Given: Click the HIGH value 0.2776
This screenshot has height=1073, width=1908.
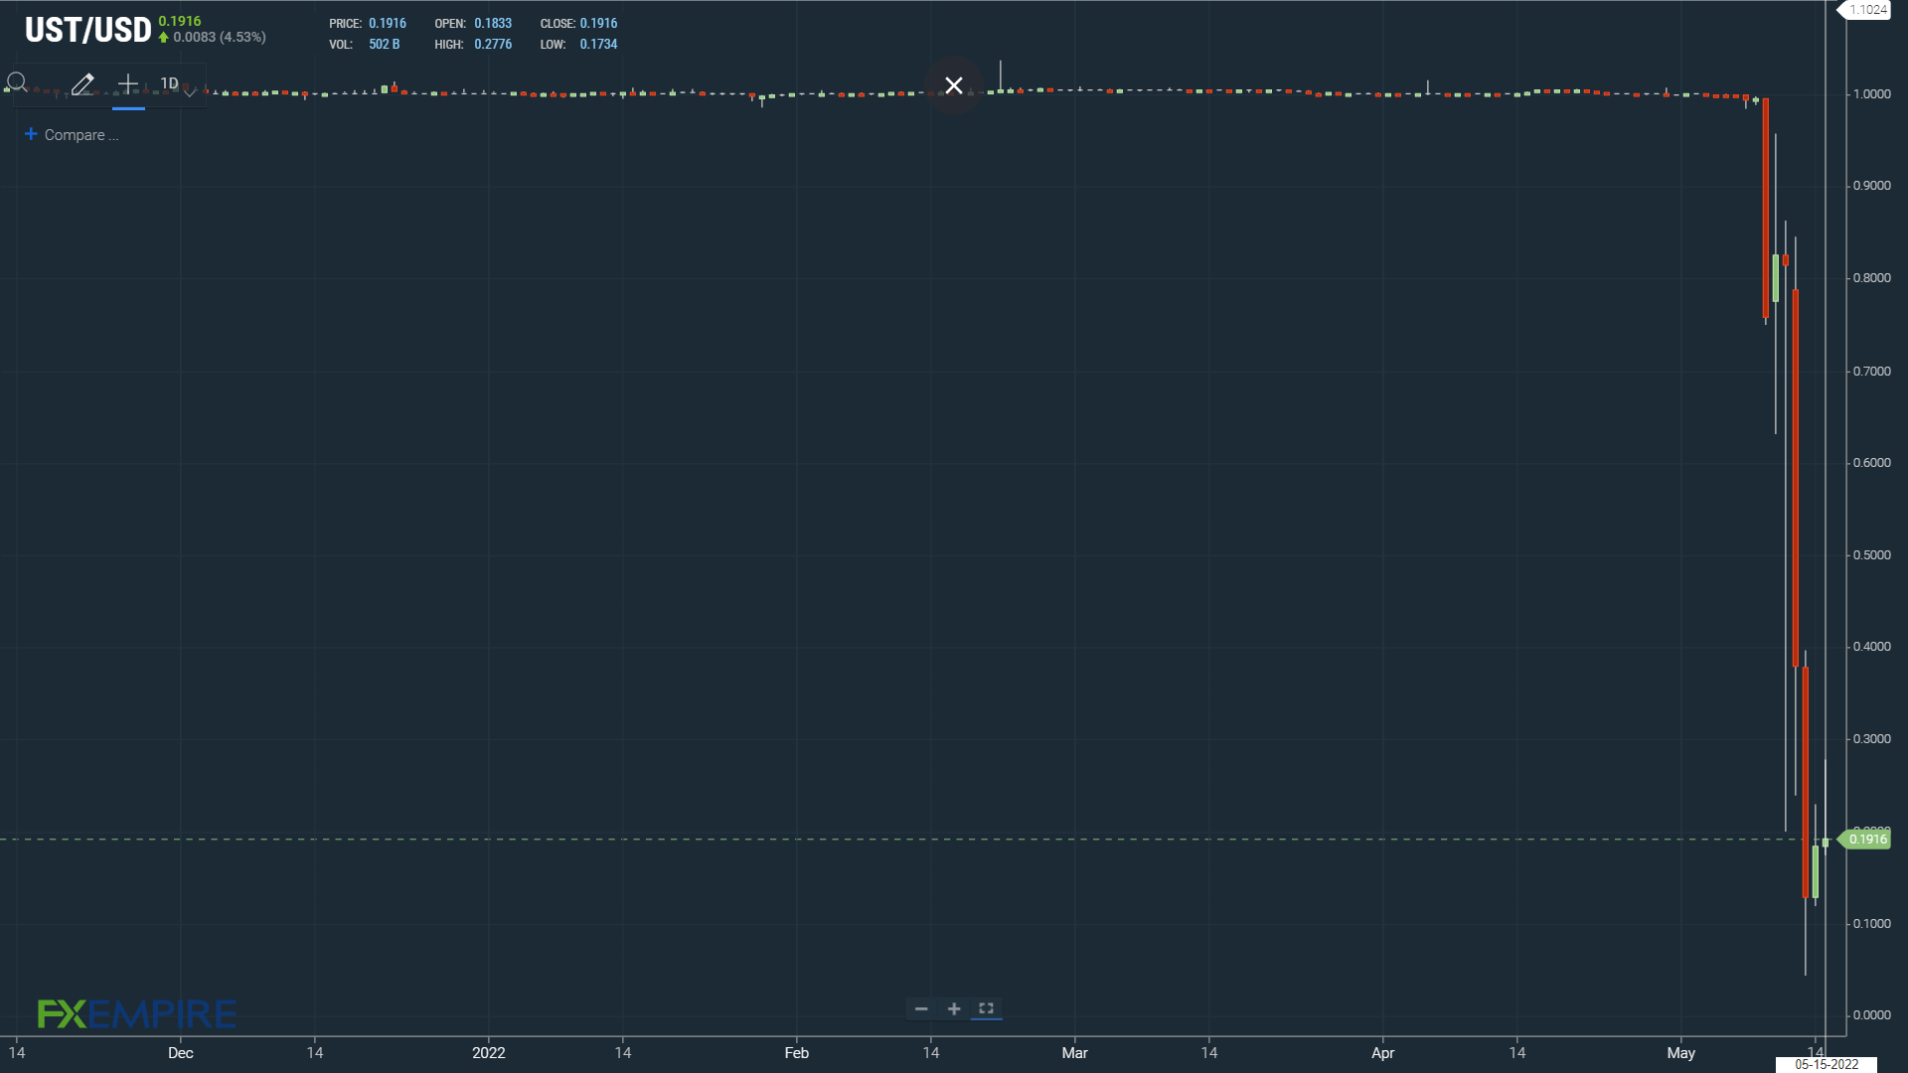Looking at the screenshot, I should coord(493,44).
